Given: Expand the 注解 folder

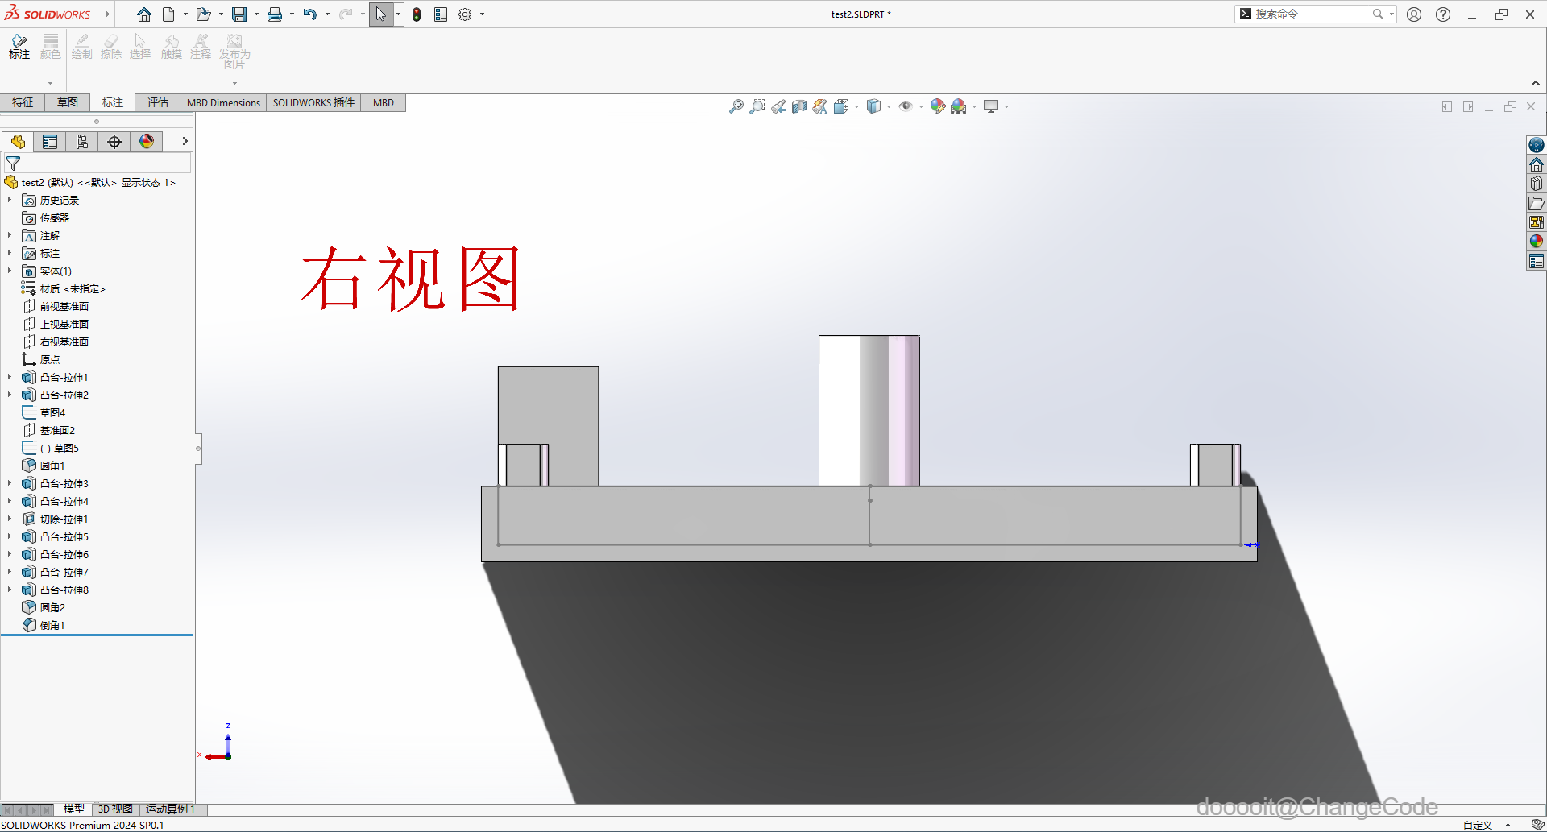Looking at the screenshot, I should [9, 235].
